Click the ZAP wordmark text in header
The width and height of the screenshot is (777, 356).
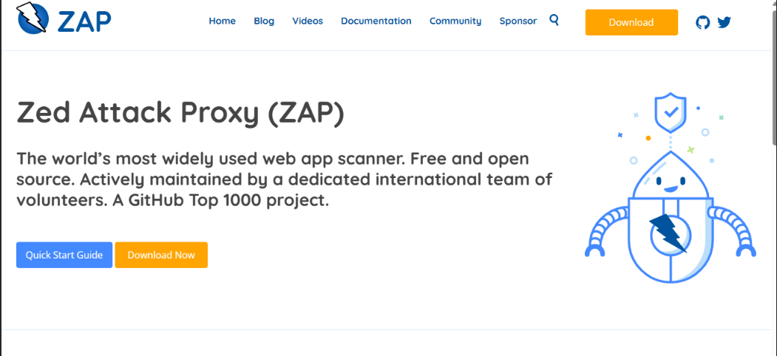pyautogui.click(x=83, y=21)
